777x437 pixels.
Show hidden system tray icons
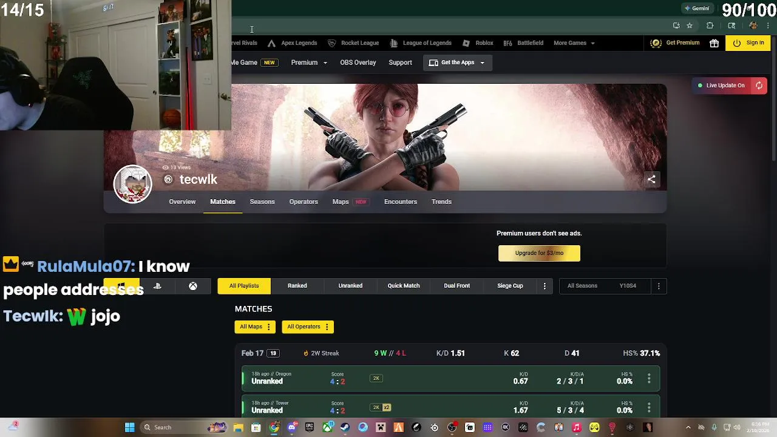pyautogui.click(x=688, y=427)
